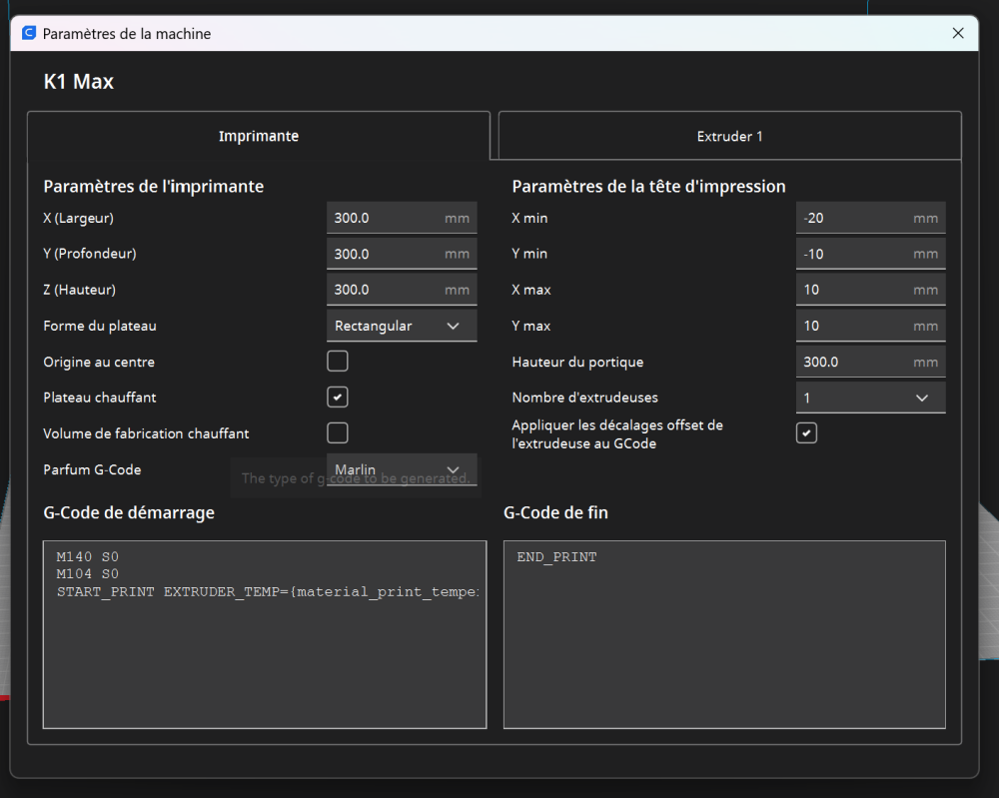Click the M140 S0 line
The image size is (999, 798).
87,556
